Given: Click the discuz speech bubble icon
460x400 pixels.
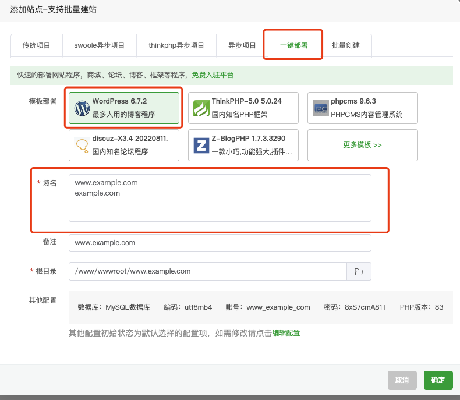Looking at the screenshot, I should [x=82, y=146].
